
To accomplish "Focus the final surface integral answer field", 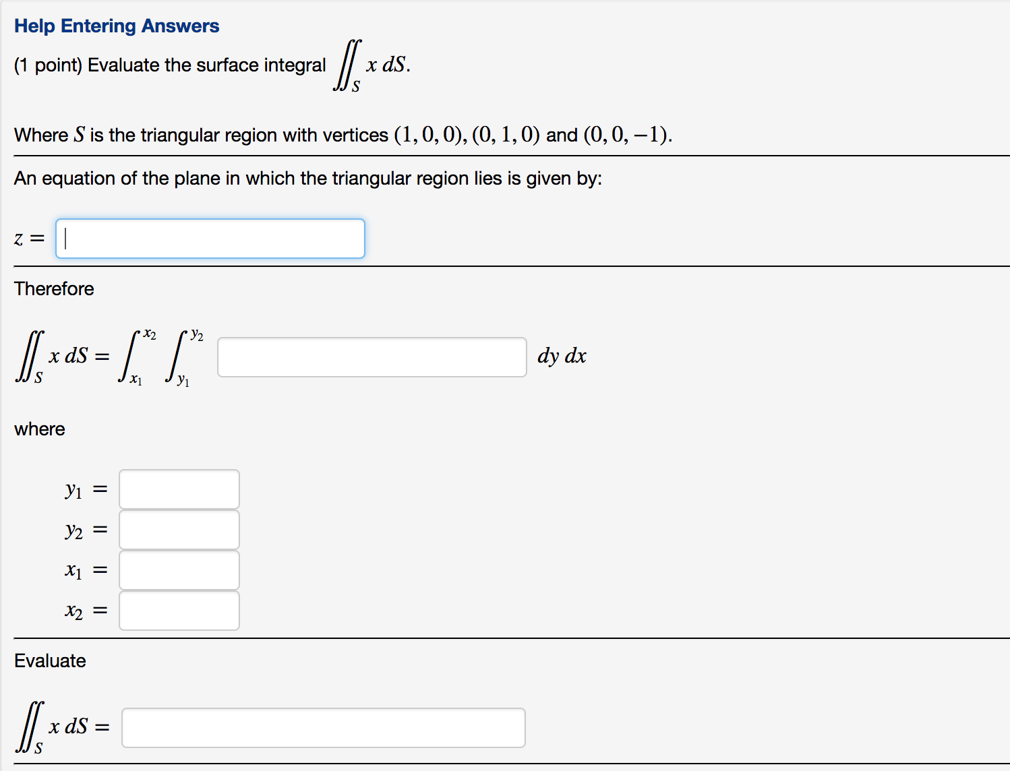I will coord(324,728).
